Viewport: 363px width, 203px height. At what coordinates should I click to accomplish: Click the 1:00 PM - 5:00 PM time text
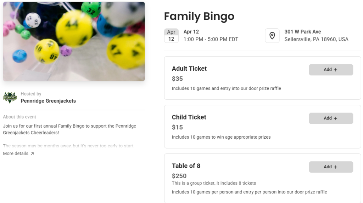pos(211,39)
